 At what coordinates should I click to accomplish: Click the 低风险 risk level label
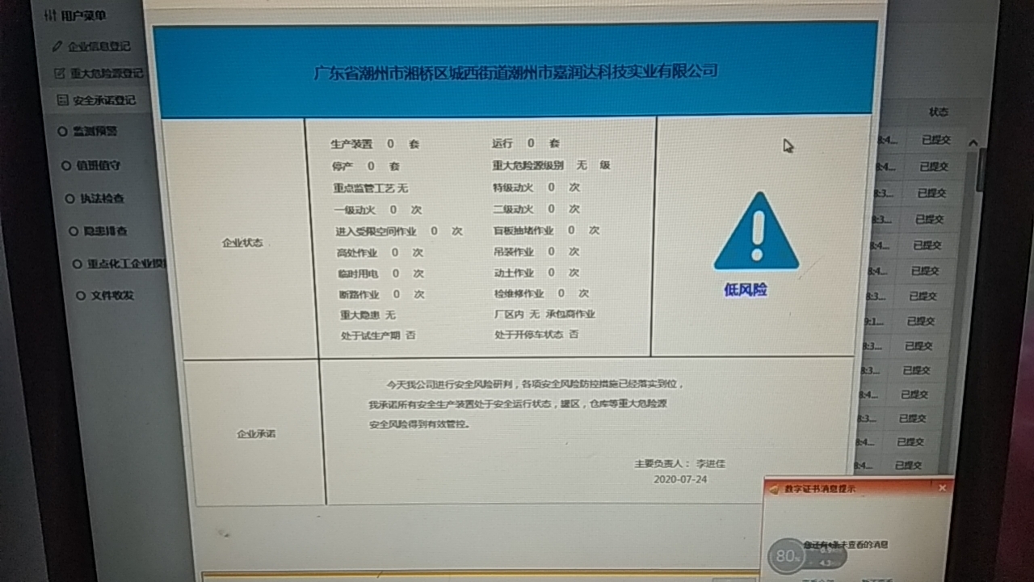(x=746, y=289)
